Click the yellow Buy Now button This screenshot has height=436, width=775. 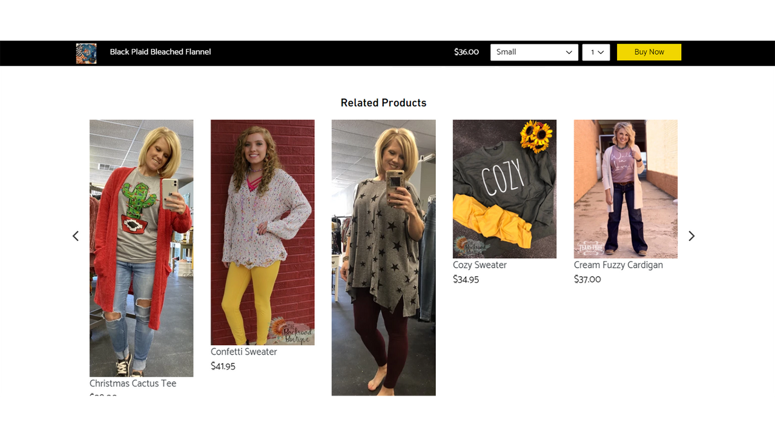(x=649, y=52)
